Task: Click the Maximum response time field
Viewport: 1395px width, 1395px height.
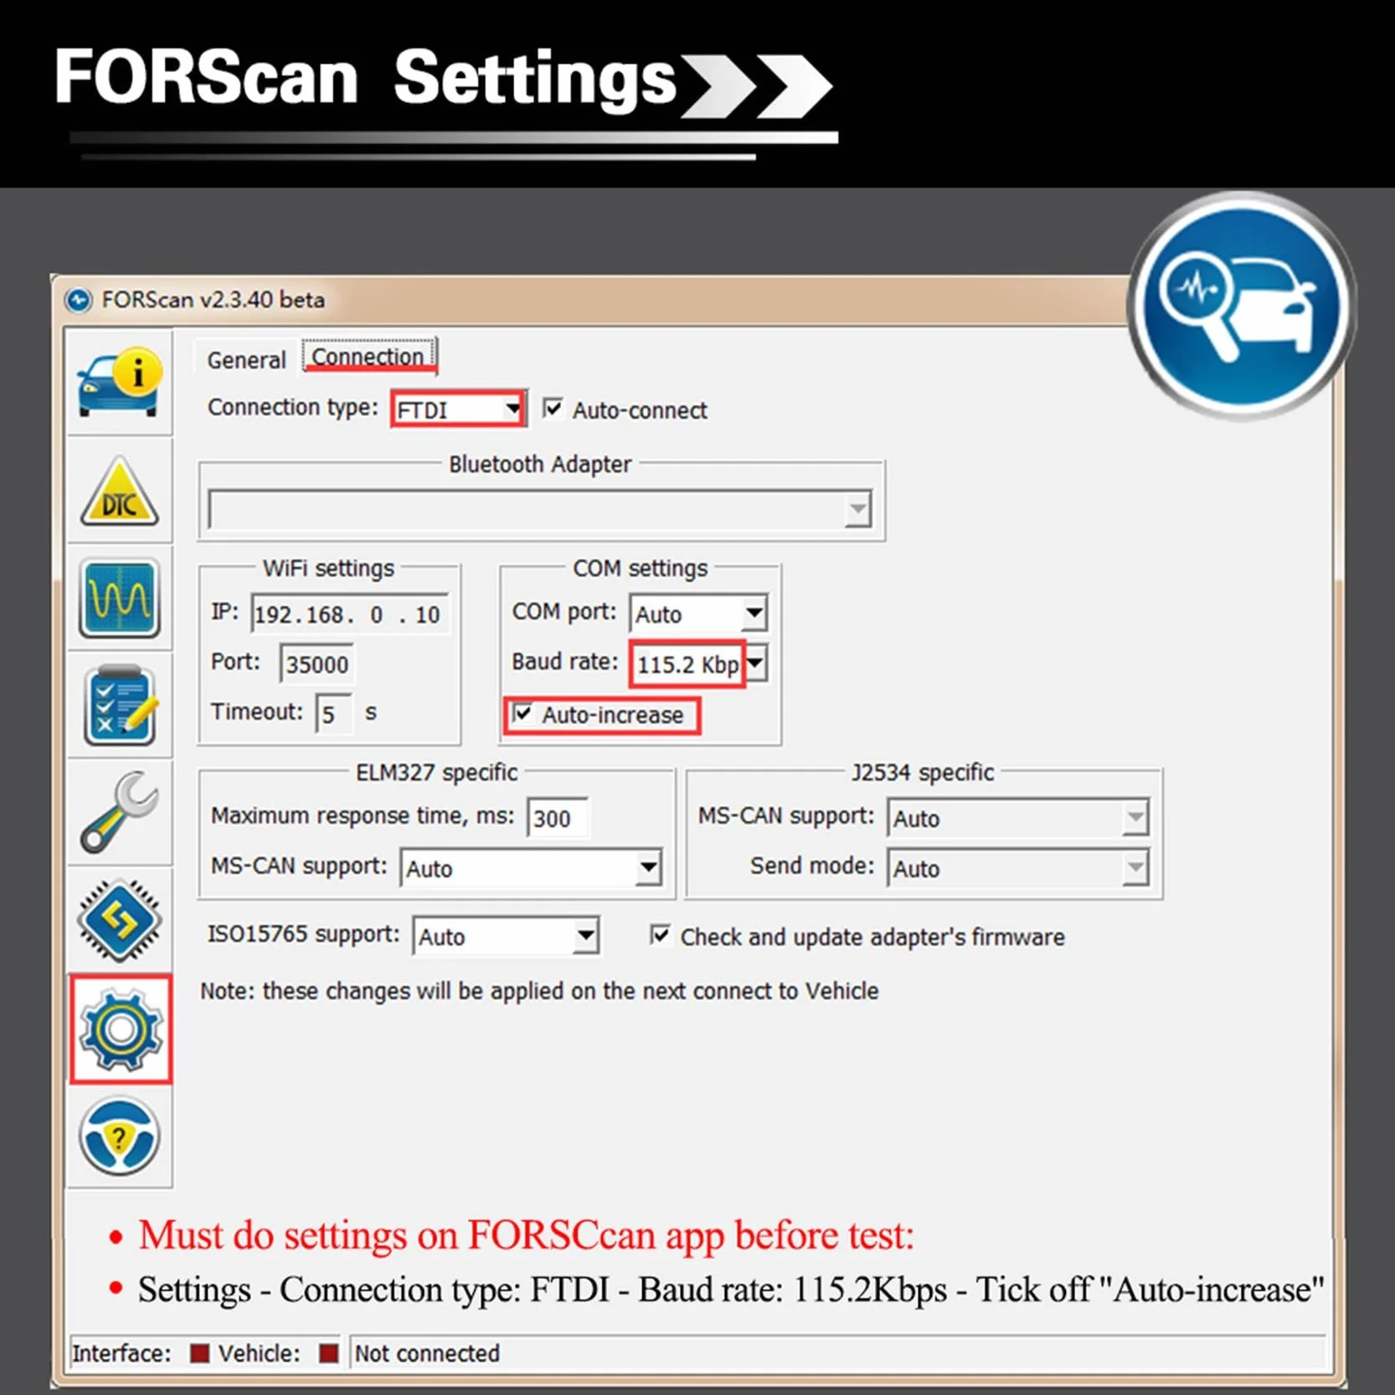Action: 557,817
